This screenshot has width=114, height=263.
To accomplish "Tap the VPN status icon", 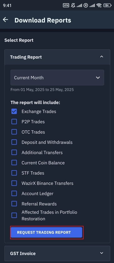I will pos(66,5).
